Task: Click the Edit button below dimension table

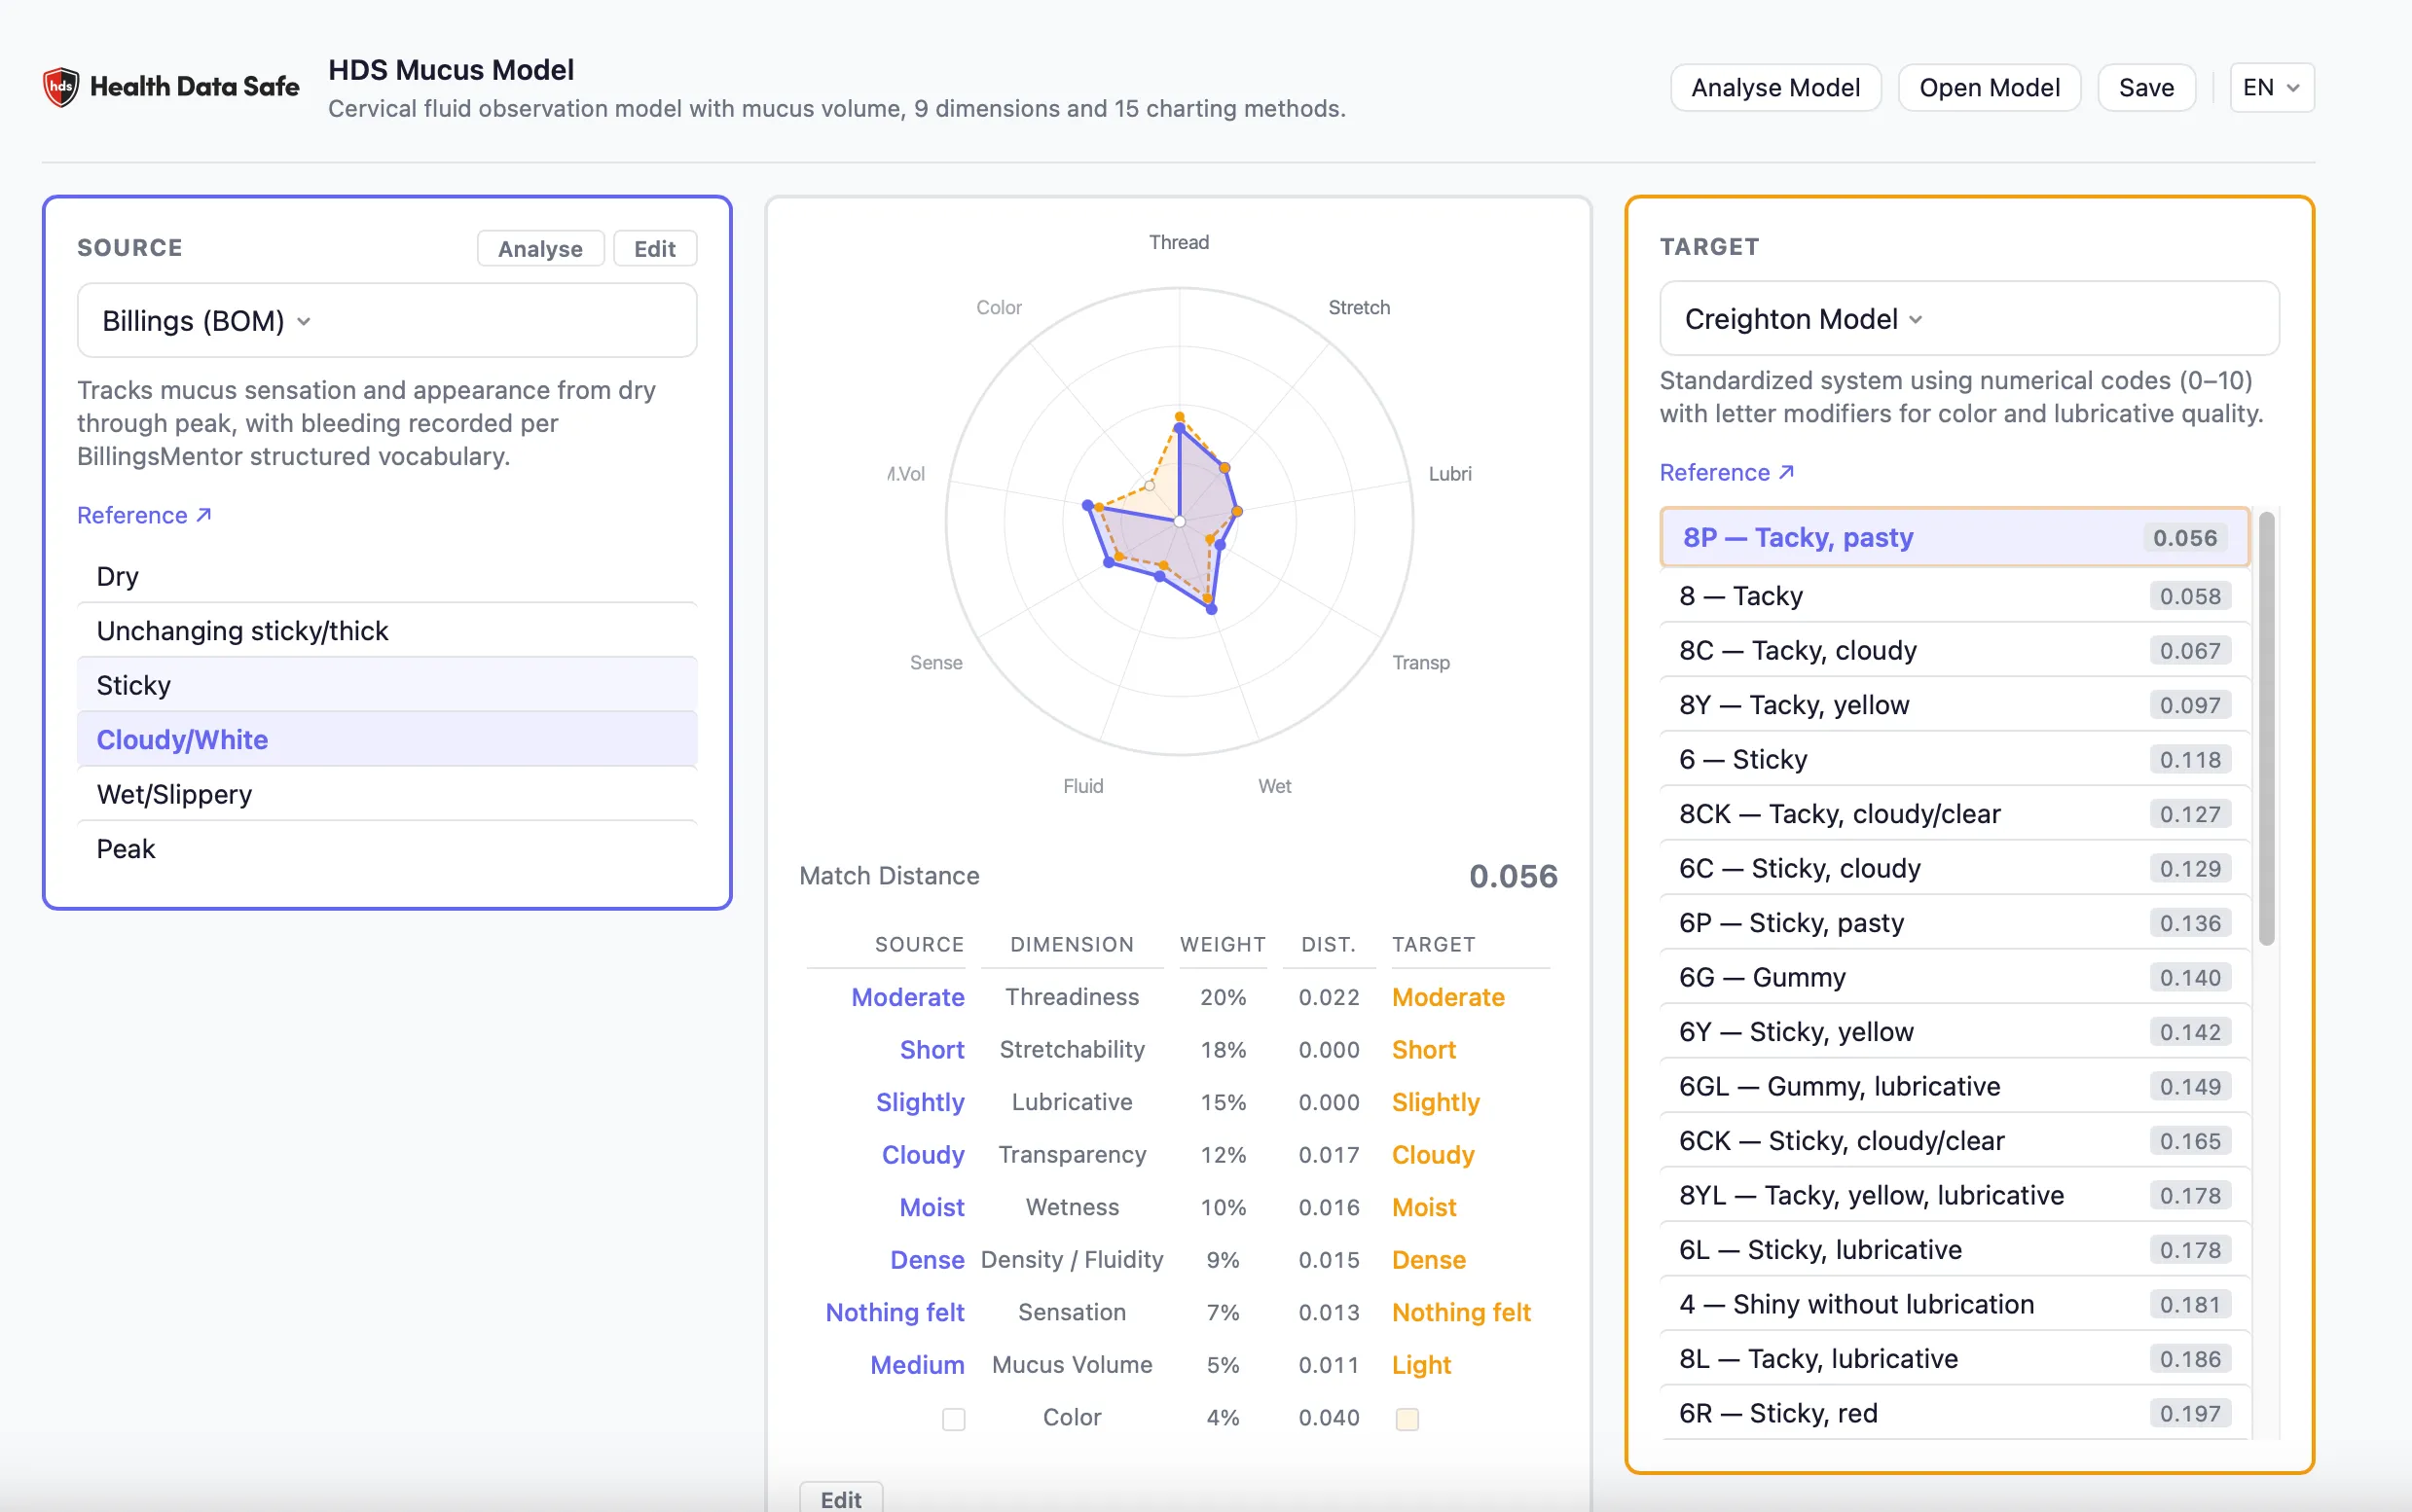Action: pos(840,1498)
